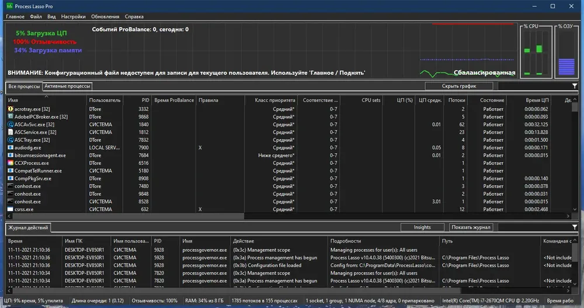Select the csrss.exe process icon
Viewport: 584px width, 308px height.
[11, 209]
